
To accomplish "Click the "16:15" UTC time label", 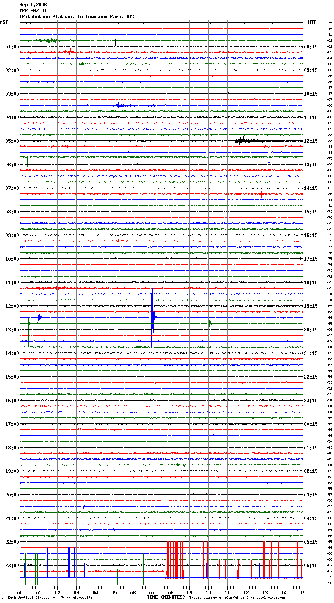I will coord(311,235).
